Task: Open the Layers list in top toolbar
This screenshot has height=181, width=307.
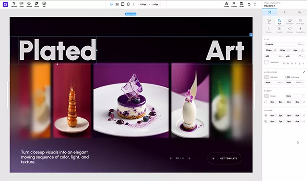Action: (36, 4)
